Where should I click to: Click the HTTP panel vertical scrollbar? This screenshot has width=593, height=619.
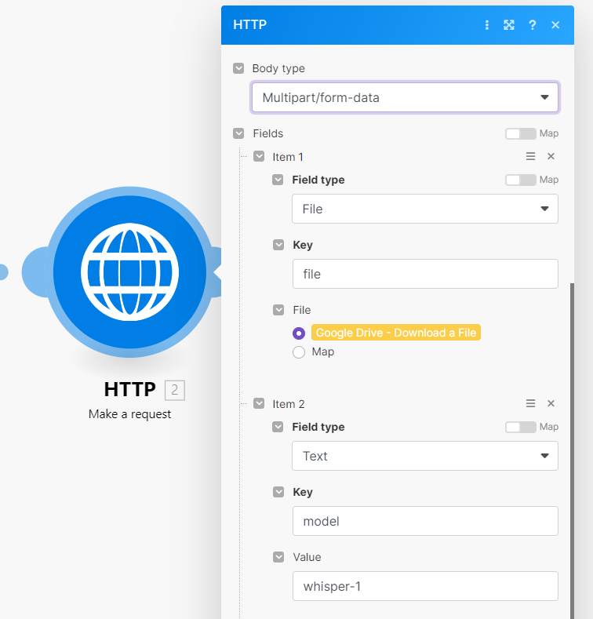click(572, 450)
